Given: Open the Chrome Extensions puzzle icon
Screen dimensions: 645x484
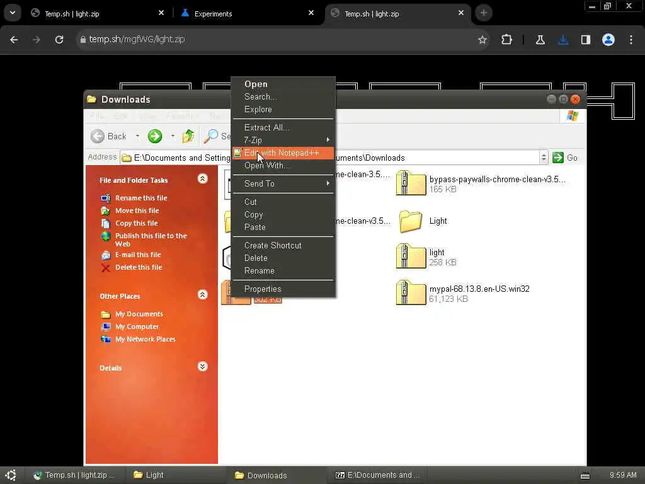Looking at the screenshot, I should tap(507, 40).
